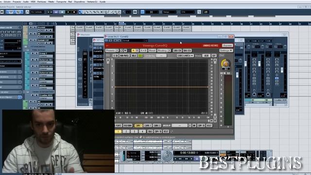Click the CurveEQ Reset button
The width and height of the screenshot is (311, 175).
[x=152, y=51]
